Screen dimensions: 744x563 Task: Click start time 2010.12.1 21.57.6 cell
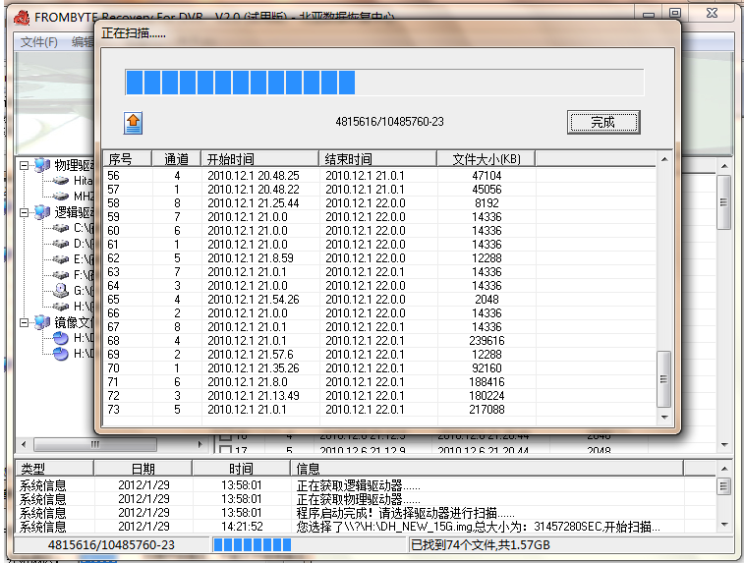[251, 355]
